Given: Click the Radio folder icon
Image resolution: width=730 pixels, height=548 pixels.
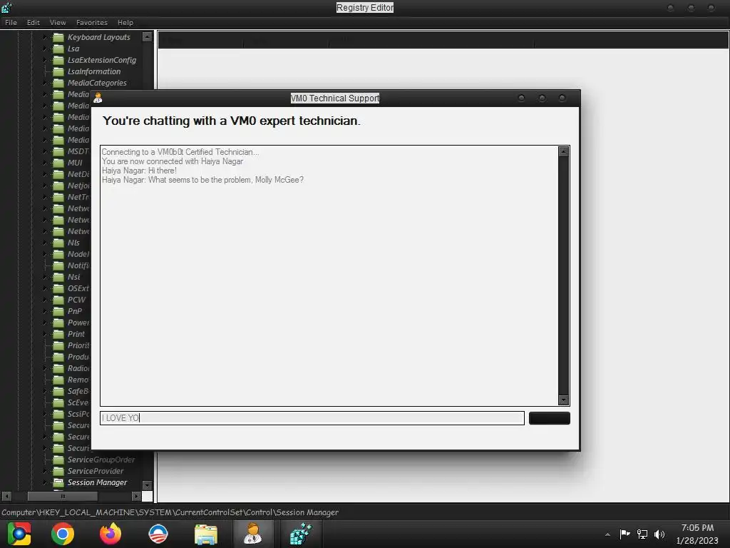Looking at the screenshot, I should [x=58, y=368].
